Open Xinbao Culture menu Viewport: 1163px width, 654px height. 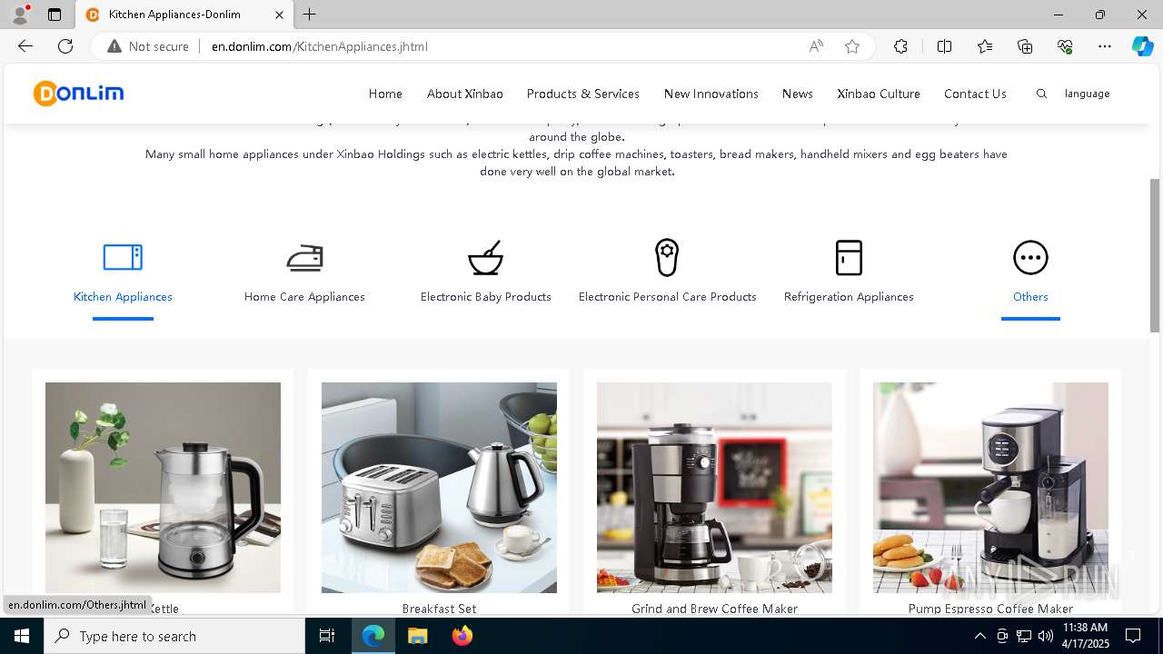pos(878,94)
